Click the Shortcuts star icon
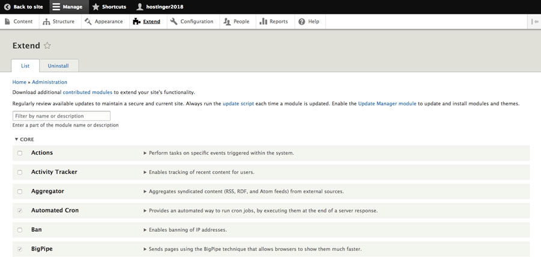 96,7
